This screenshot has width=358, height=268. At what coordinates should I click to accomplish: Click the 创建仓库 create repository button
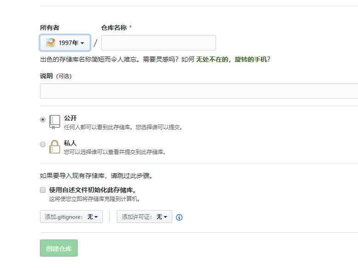59,248
